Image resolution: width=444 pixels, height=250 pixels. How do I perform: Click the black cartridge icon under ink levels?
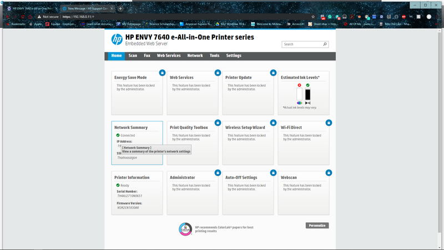(308, 103)
